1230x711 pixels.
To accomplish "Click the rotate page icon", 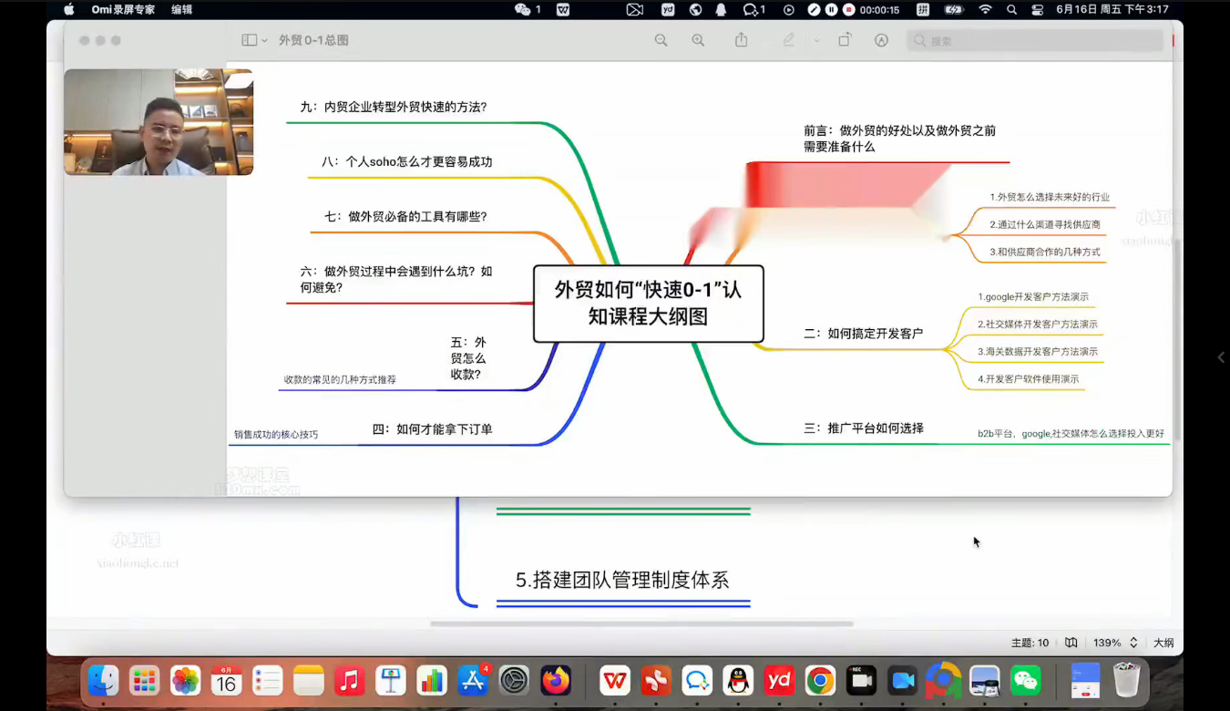I will pos(845,40).
